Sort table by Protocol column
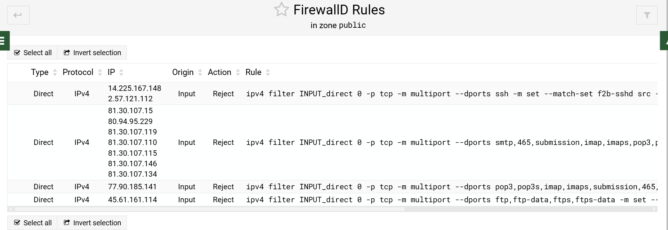Screen dimensions: 668x230 pos(78,72)
